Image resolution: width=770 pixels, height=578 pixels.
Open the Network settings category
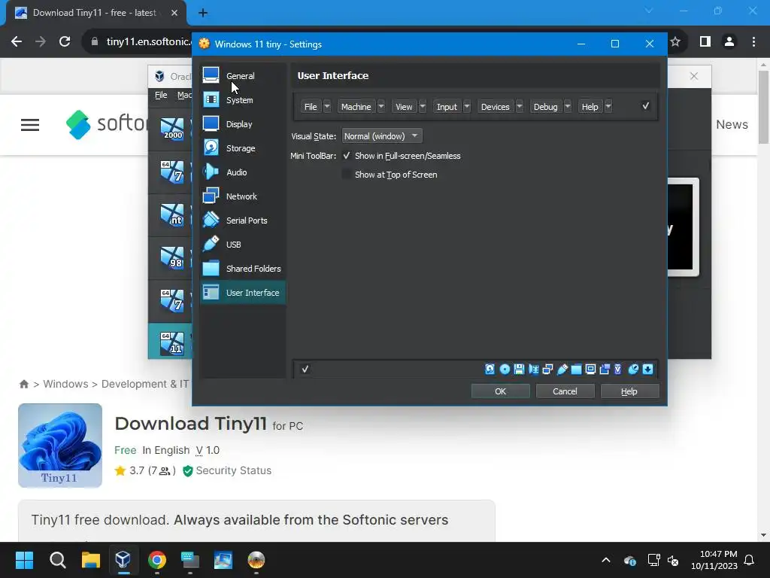pyautogui.click(x=243, y=196)
